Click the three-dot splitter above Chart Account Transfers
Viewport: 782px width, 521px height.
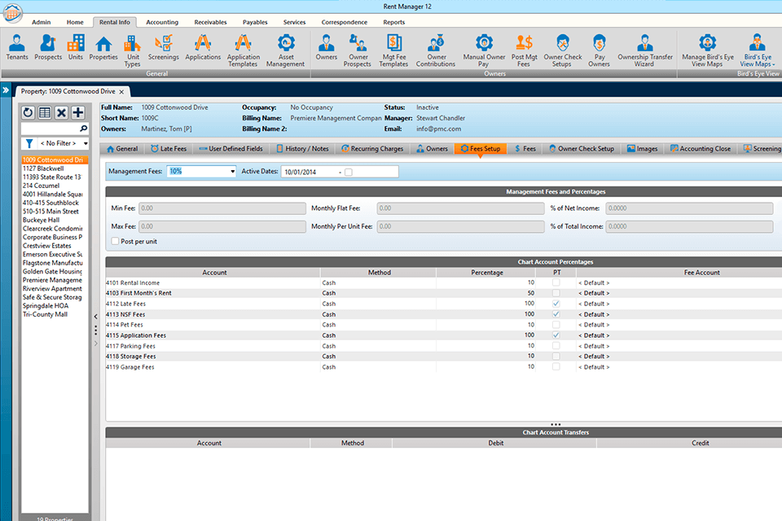(556, 424)
